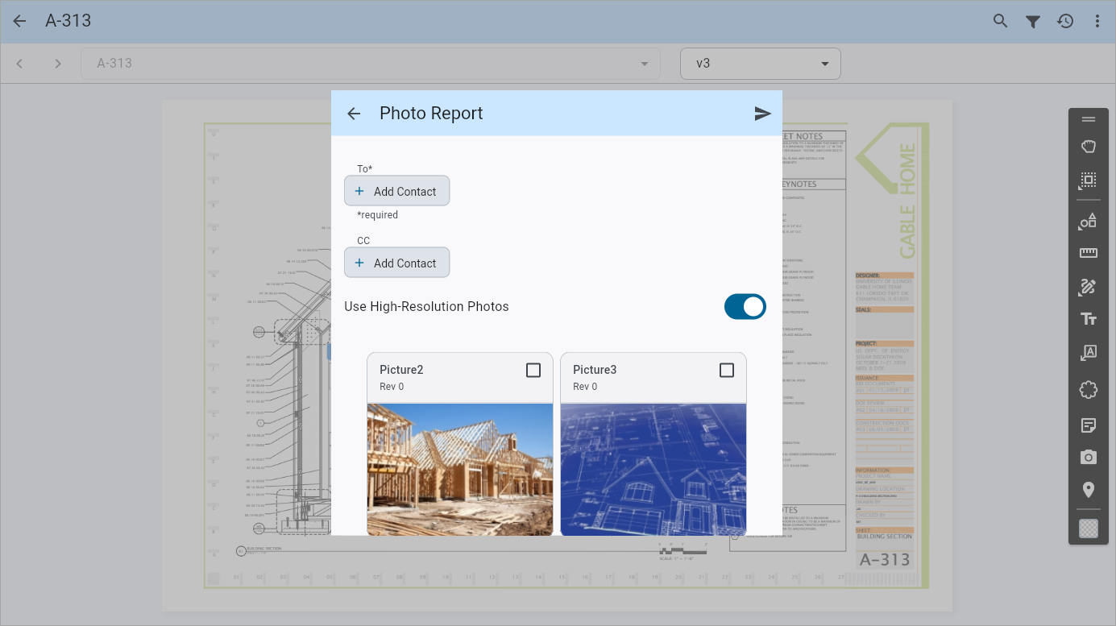Select the text callout tool

[1089, 353]
